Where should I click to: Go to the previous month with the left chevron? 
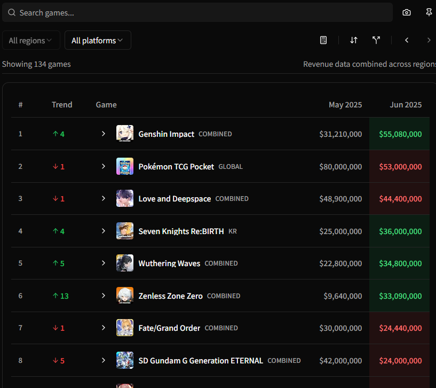[407, 40]
